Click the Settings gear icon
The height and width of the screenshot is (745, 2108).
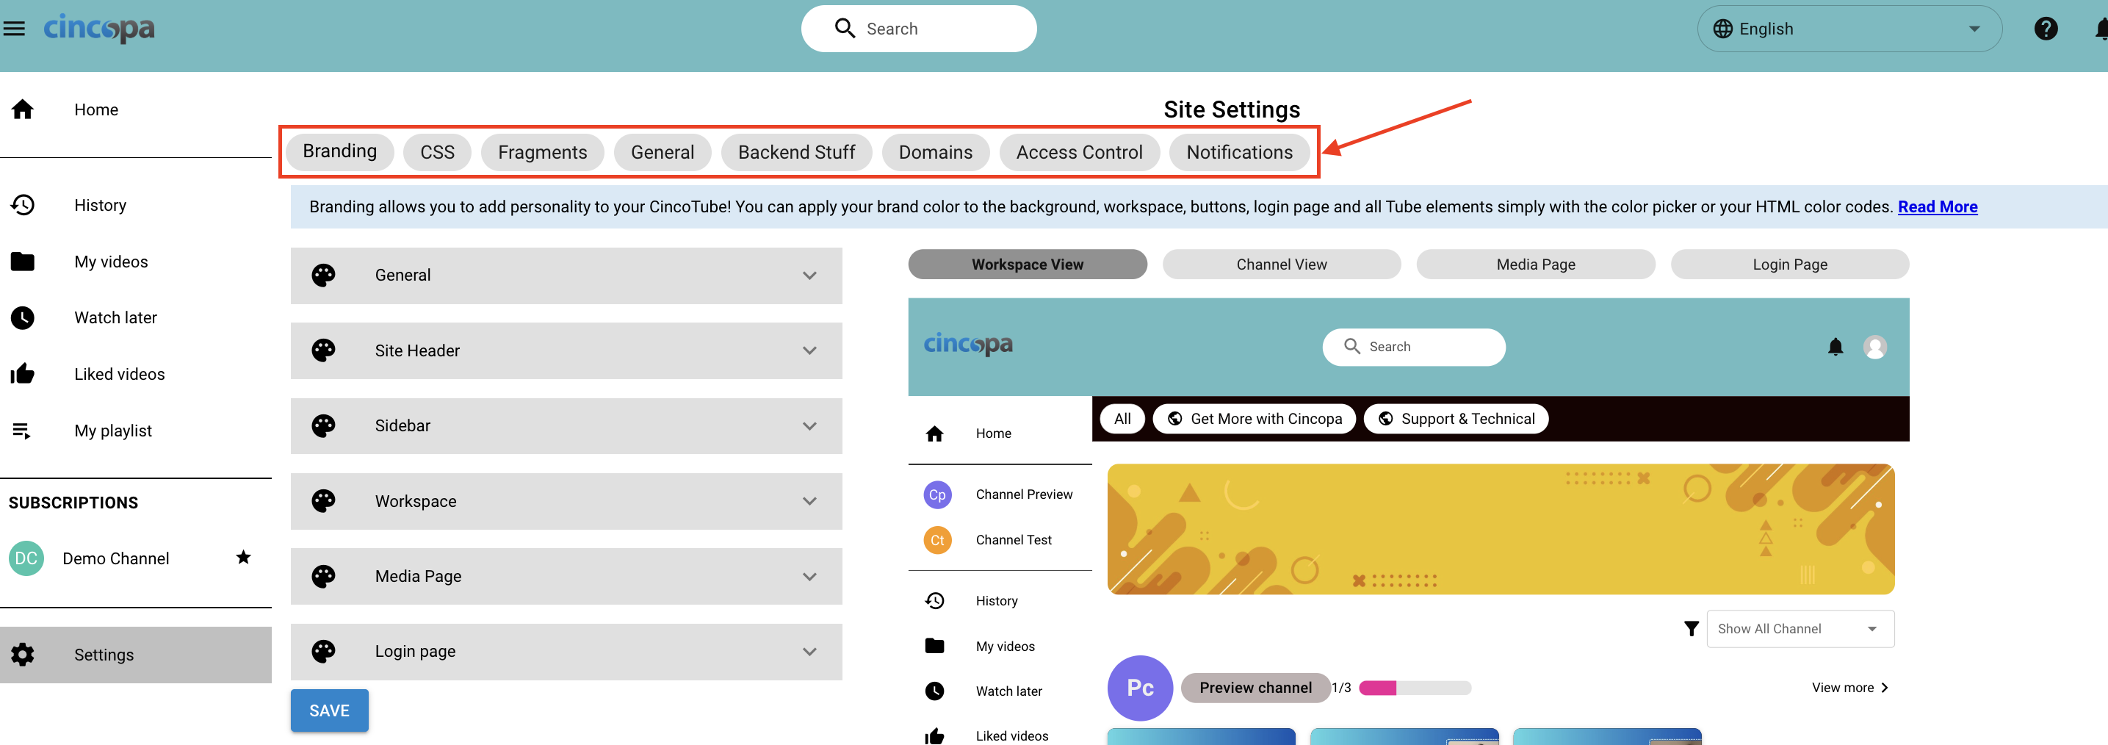point(23,654)
